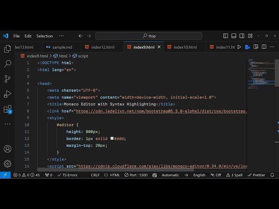Open the Explorer view in activity bar

7,49
